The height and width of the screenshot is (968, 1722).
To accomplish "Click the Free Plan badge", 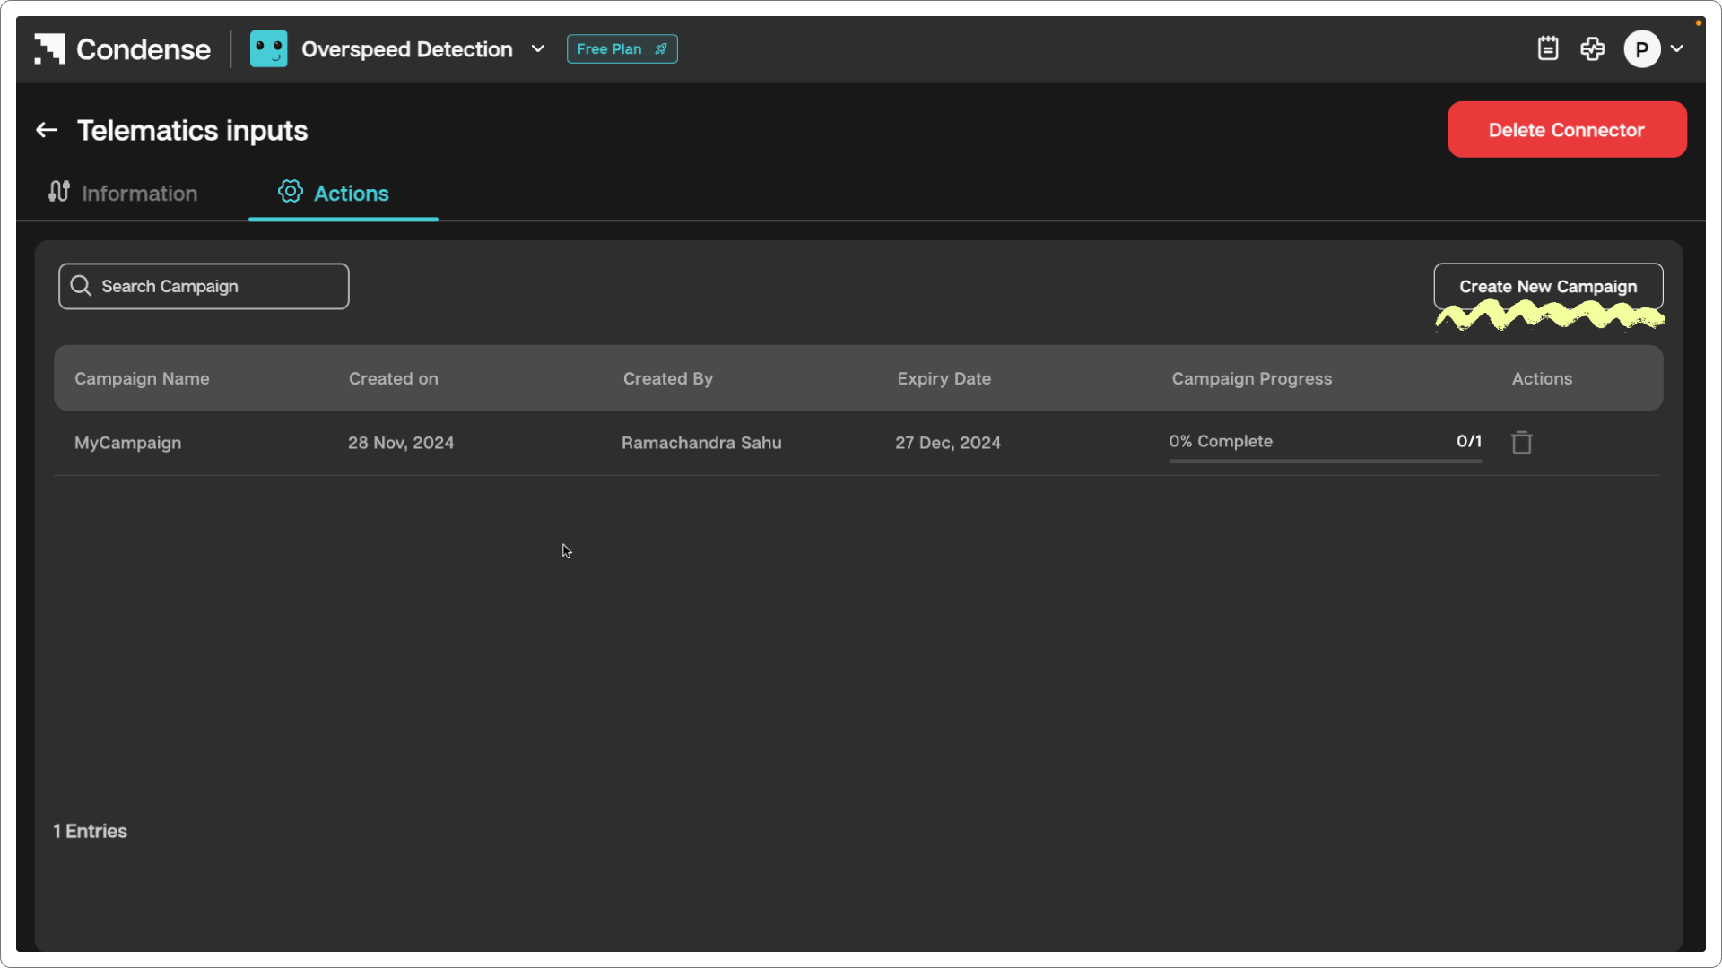I will tap(610, 49).
